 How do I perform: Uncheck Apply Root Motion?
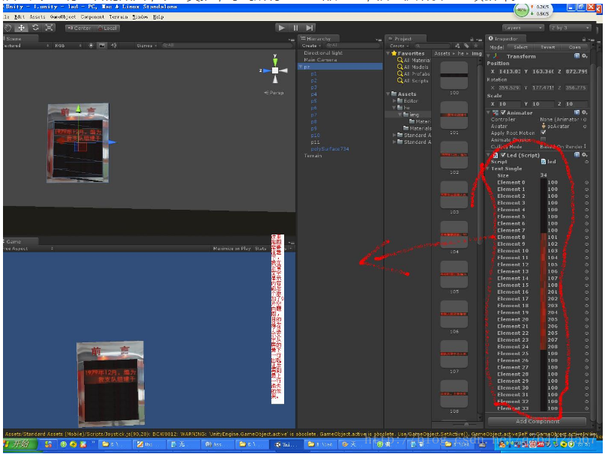pos(544,133)
